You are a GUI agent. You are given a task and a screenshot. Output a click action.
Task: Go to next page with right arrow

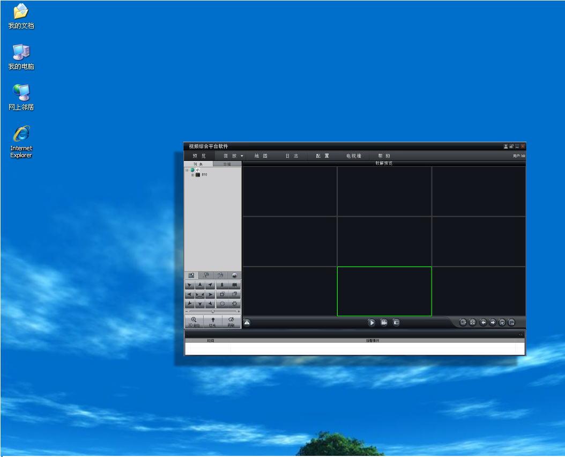493,322
